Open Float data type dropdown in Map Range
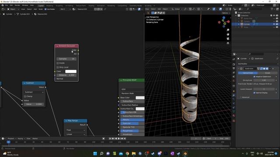 (x=76, y=130)
